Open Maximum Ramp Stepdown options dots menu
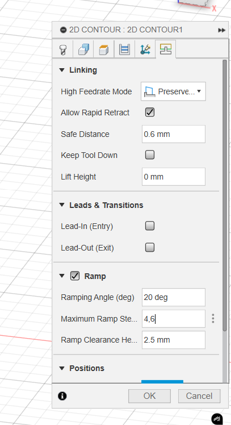The height and width of the screenshot is (425, 231). click(213, 319)
